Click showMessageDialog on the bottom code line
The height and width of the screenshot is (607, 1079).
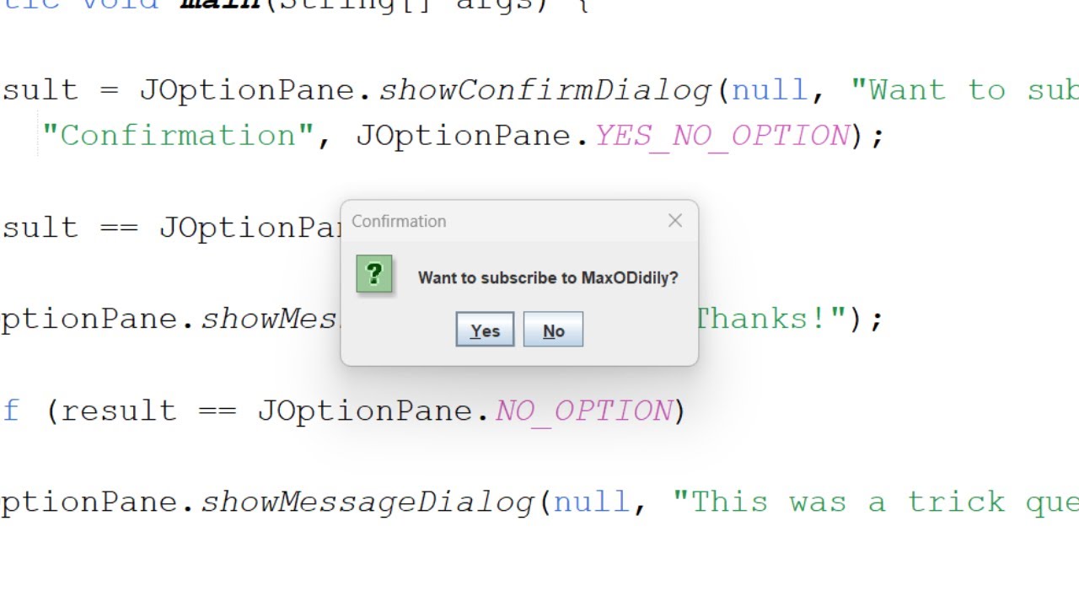coord(367,502)
